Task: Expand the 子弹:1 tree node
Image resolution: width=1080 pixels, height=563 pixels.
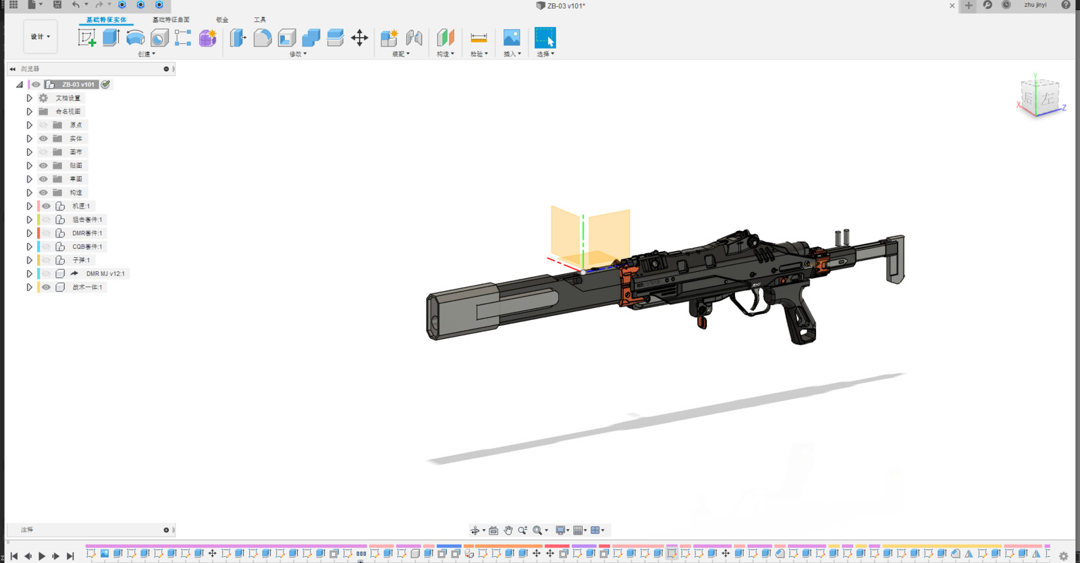Action: pos(29,260)
